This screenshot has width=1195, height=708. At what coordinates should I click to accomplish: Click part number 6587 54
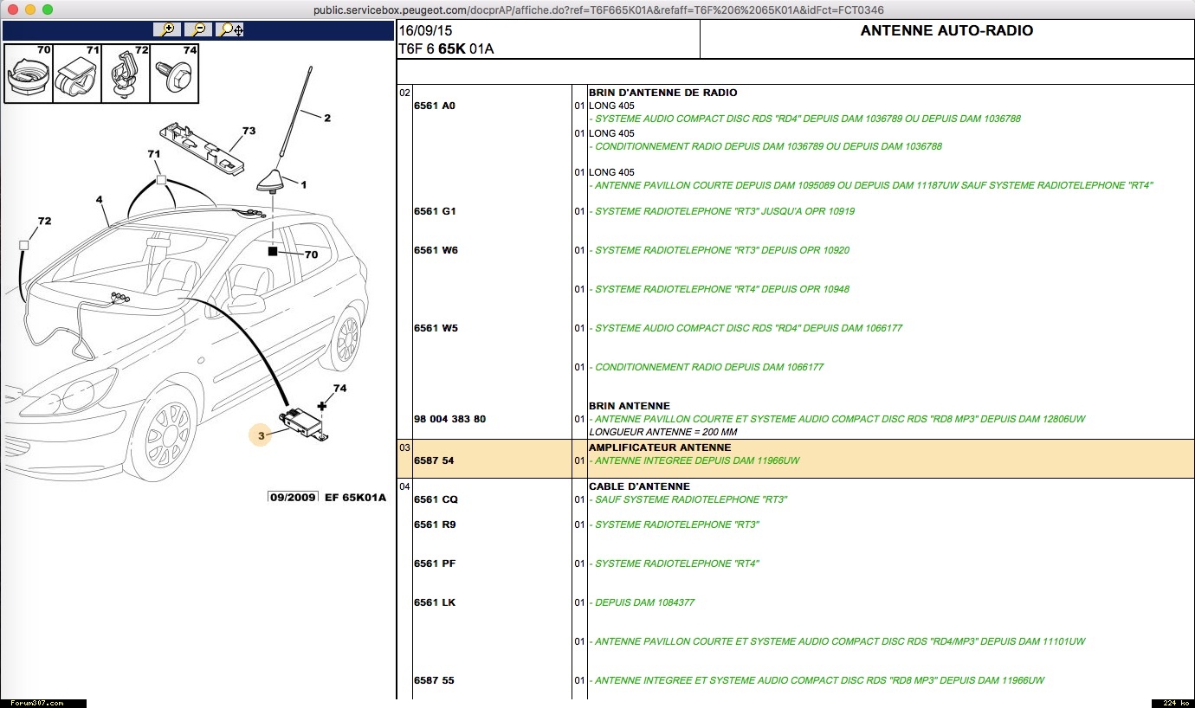click(x=434, y=460)
